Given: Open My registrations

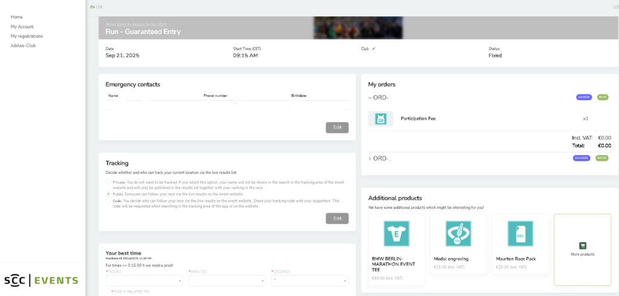Looking at the screenshot, I should 27,36.
